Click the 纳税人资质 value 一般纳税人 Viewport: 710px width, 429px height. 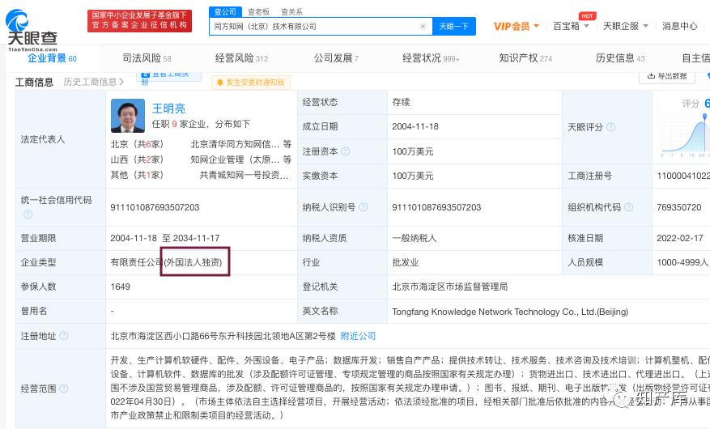point(415,238)
